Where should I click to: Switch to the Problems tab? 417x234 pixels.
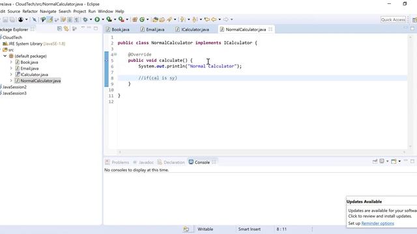point(117,162)
